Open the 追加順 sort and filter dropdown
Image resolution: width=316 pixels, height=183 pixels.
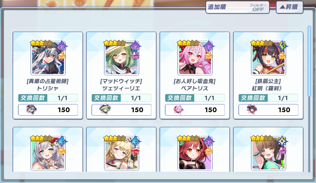(237, 7)
